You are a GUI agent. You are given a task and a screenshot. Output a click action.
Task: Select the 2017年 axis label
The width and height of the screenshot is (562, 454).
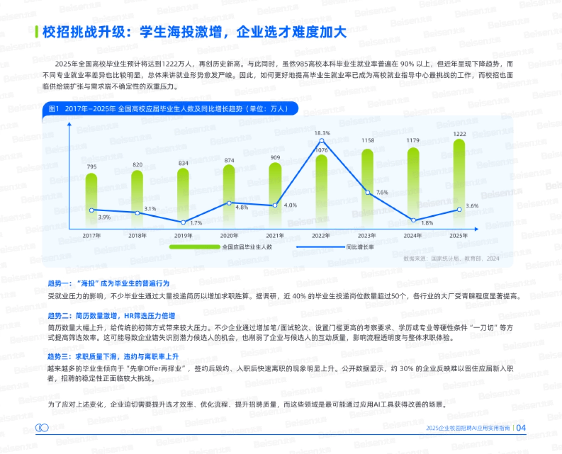[92, 235]
